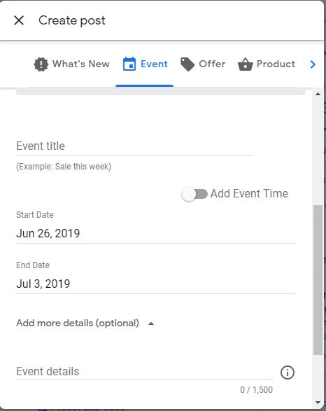The width and height of the screenshot is (326, 411).
Task: Click the Product shopping basket icon
Action: [x=246, y=64]
